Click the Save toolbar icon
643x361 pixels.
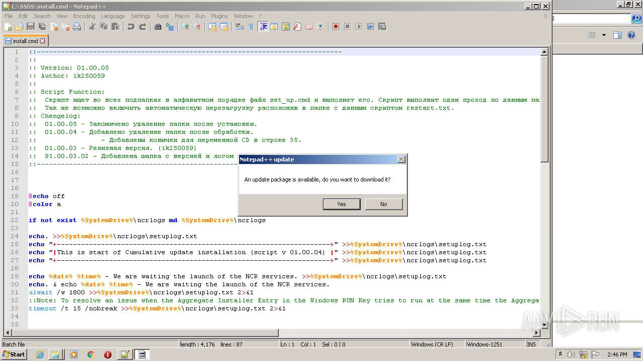pyautogui.click(x=31, y=27)
